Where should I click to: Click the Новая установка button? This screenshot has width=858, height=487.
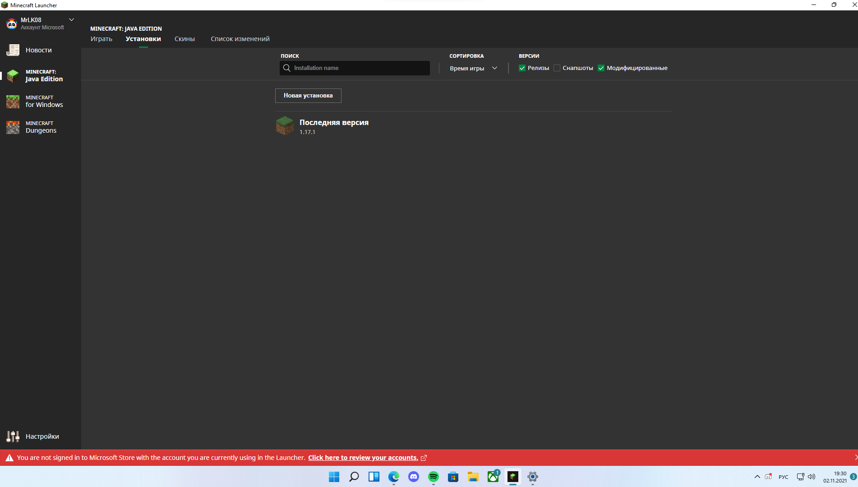click(x=308, y=96)
